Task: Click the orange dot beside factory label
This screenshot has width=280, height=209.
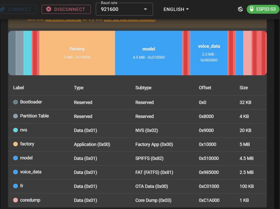Action: point(16,144)
